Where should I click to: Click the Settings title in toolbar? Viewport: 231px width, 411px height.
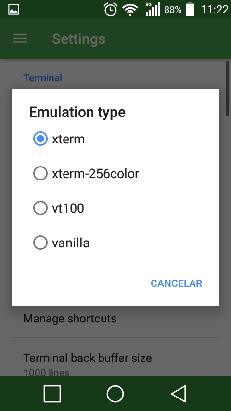pyautogui.click(x=78, y=39)
